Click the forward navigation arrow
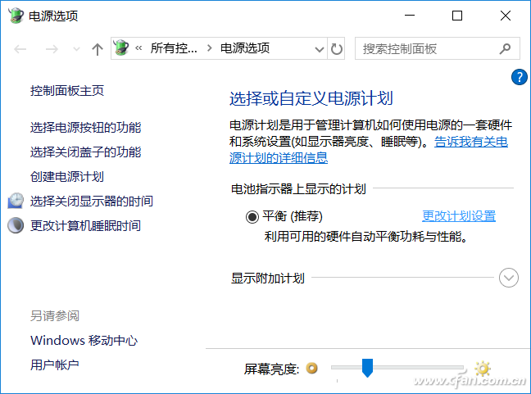 (52, 49)
